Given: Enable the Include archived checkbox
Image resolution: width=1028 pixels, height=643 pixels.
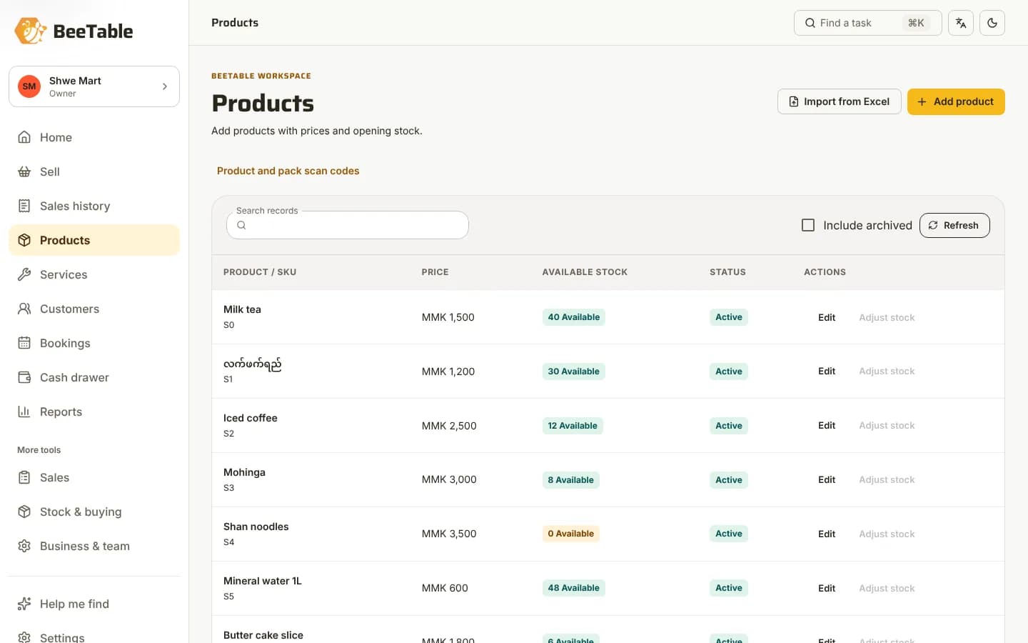Looking at the screenshot, I should pyautogui.click(x=808, y=225).
